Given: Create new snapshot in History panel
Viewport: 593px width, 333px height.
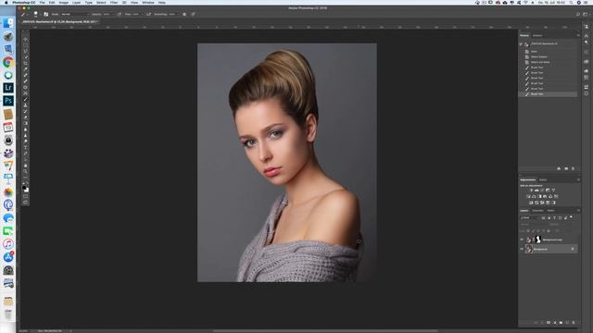Looking at the screenshot, I should (566, 168).
